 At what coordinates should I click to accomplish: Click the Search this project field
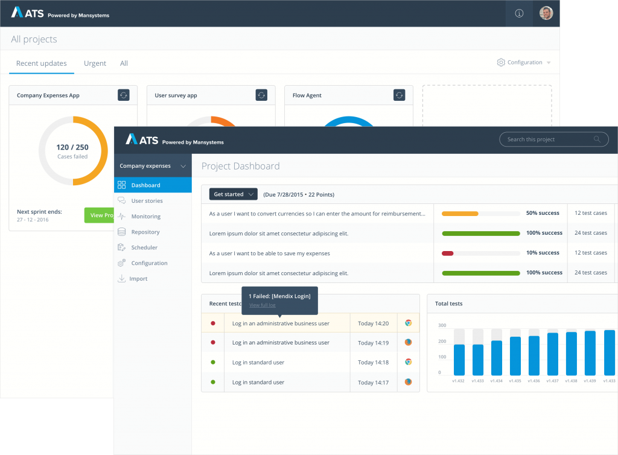[x=546, y=139]
